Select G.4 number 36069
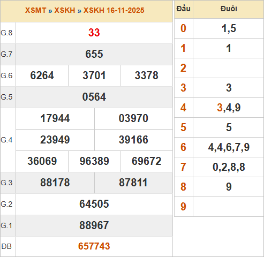The image size is (264, 257). pos(42,161)
